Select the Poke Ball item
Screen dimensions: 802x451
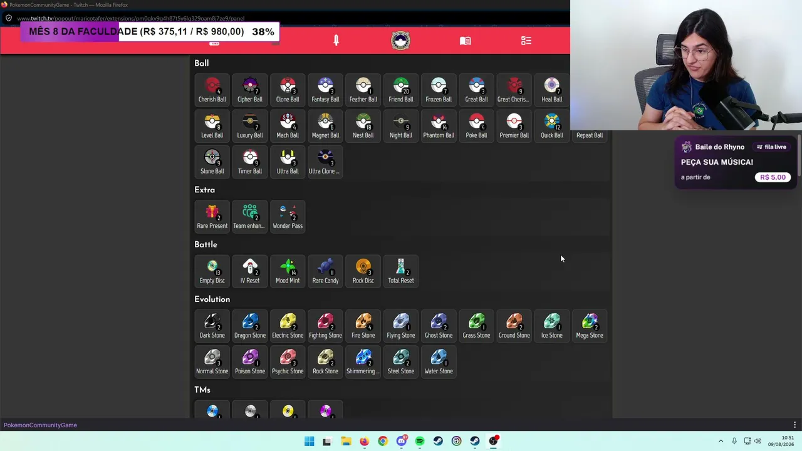[x=476, y=126]
